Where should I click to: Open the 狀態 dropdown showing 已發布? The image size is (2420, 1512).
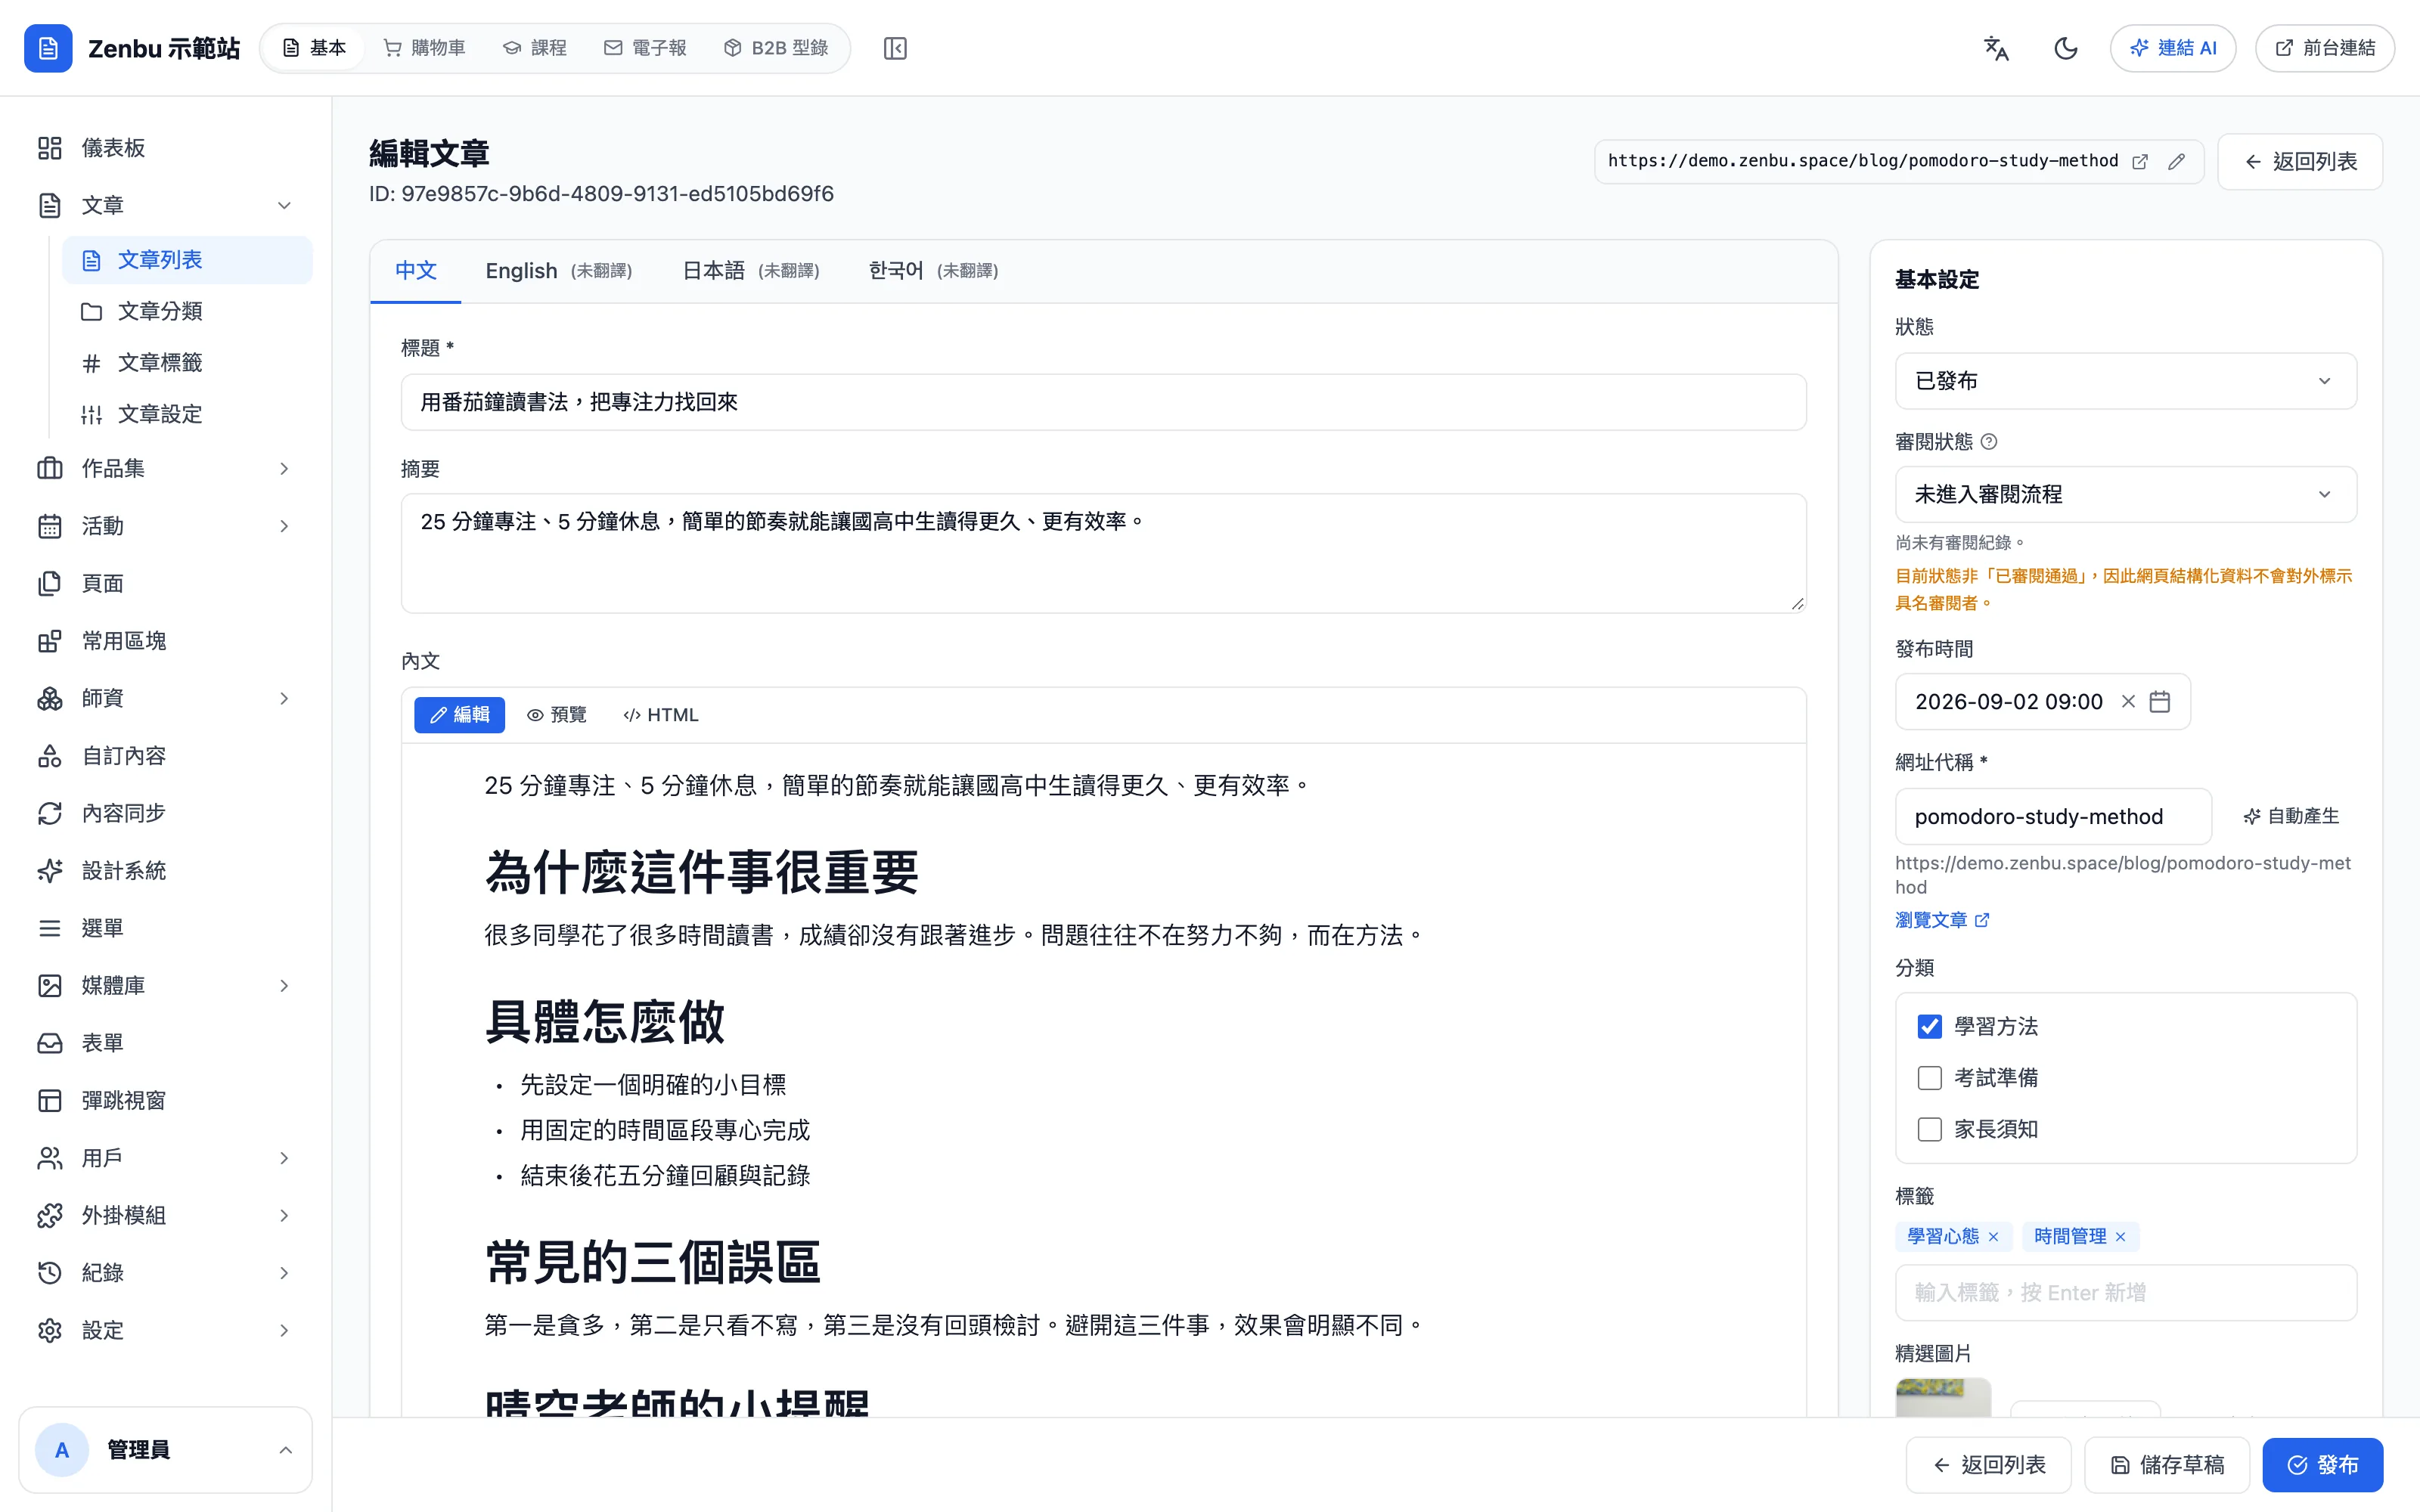(x=2126, y=381)
